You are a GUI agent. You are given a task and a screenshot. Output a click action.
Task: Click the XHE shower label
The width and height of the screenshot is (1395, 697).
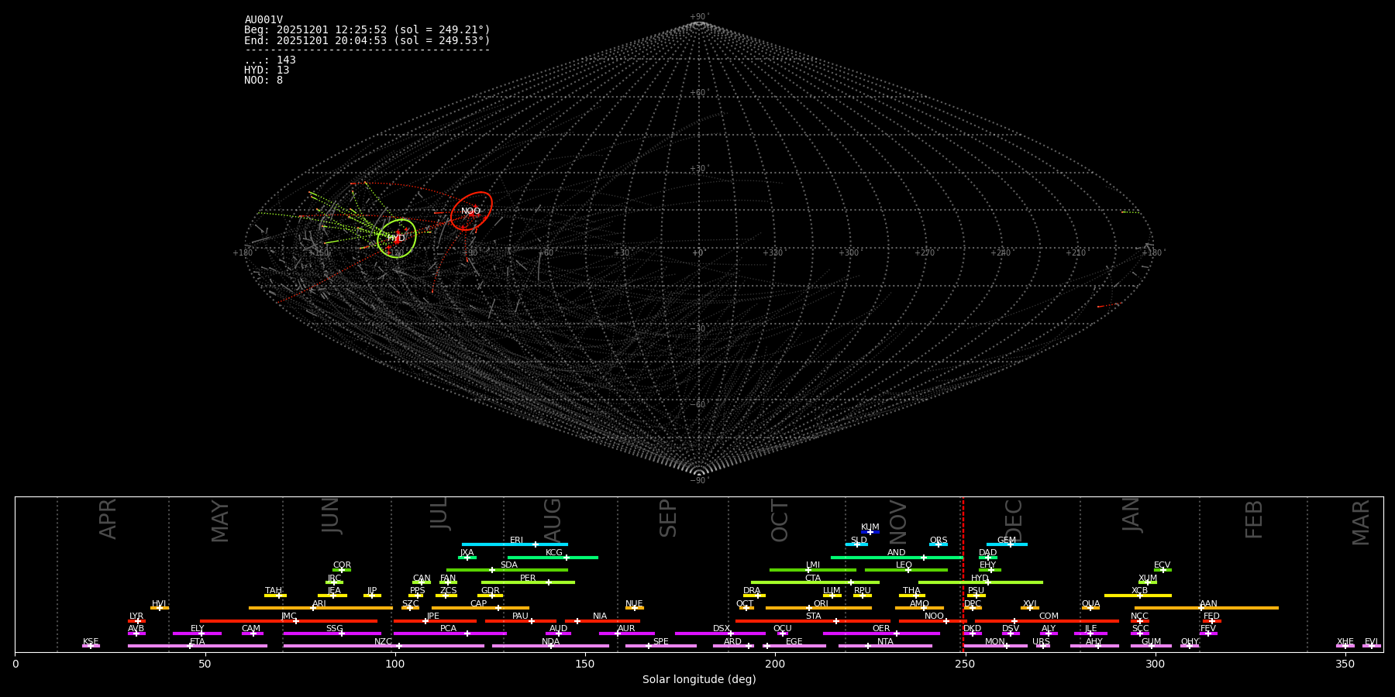(x=1345, y=642)
